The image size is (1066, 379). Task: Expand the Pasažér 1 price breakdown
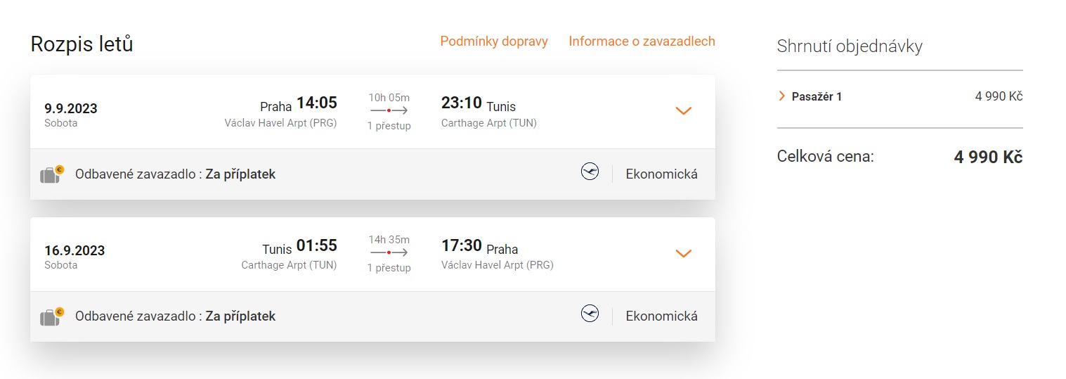[782, 96]
